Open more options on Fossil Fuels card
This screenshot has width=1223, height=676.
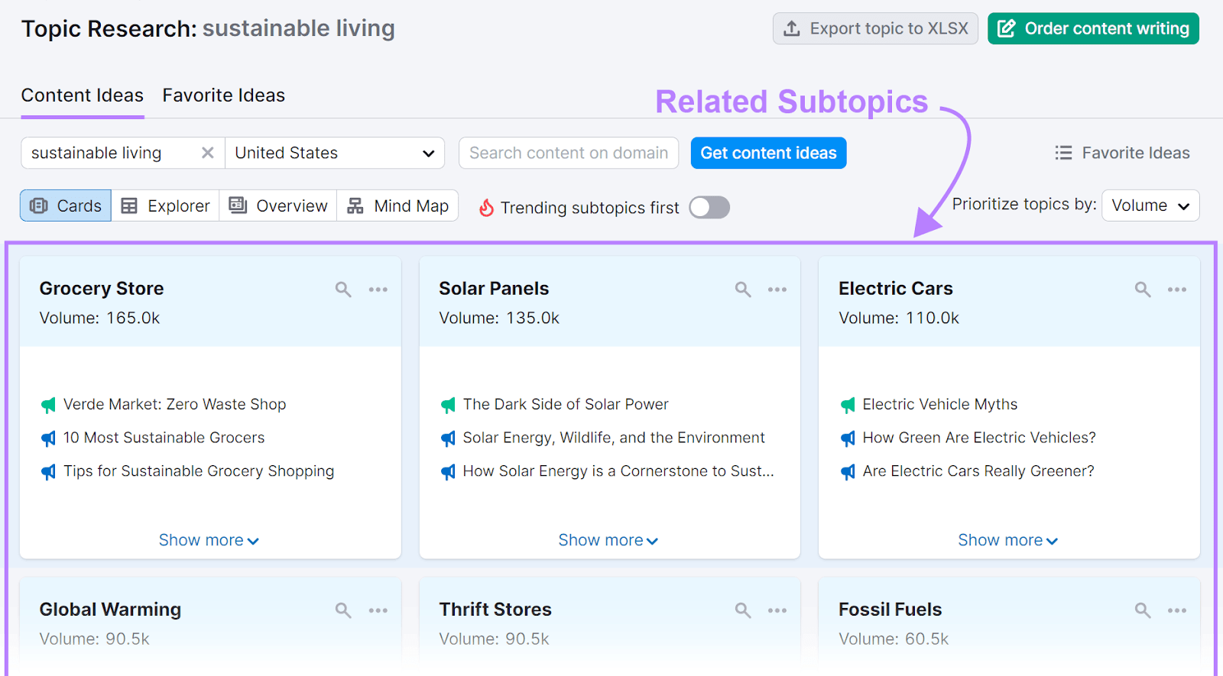point(1177,610)
